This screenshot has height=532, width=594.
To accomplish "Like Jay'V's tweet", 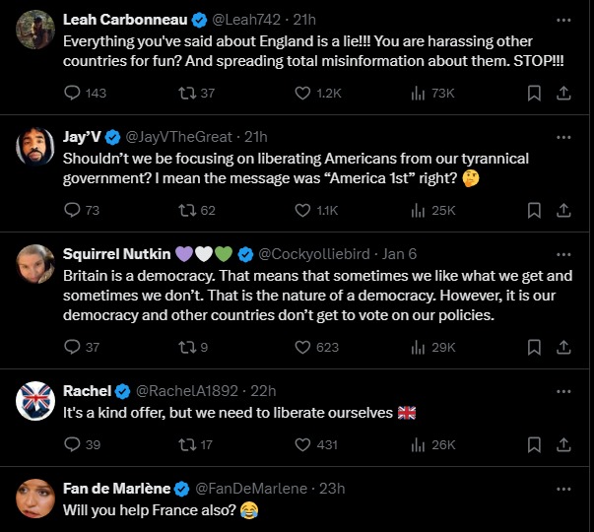I will tap(303, 210).
